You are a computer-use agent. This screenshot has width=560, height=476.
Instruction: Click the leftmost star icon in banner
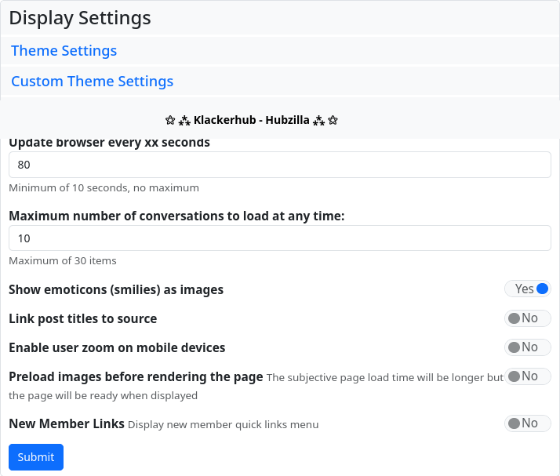170,121
